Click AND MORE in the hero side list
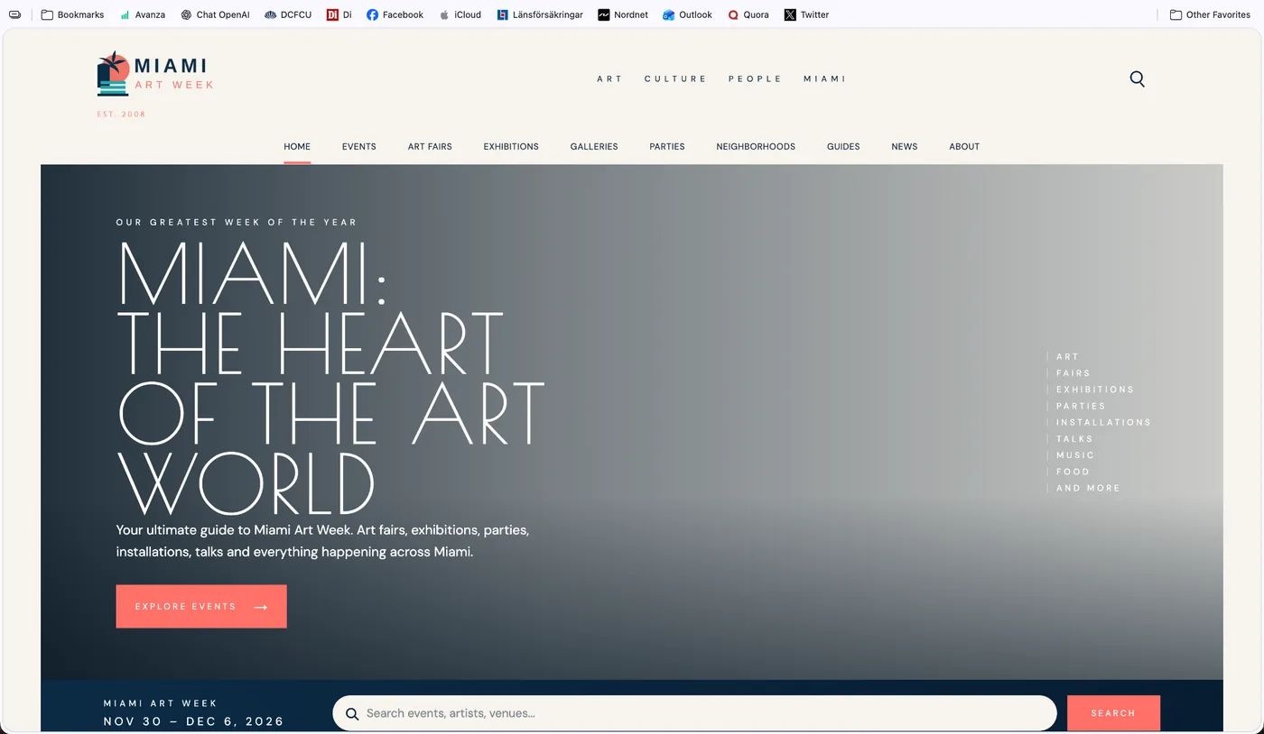The width and height of the screenshot is (1264, 734). 1088,488
